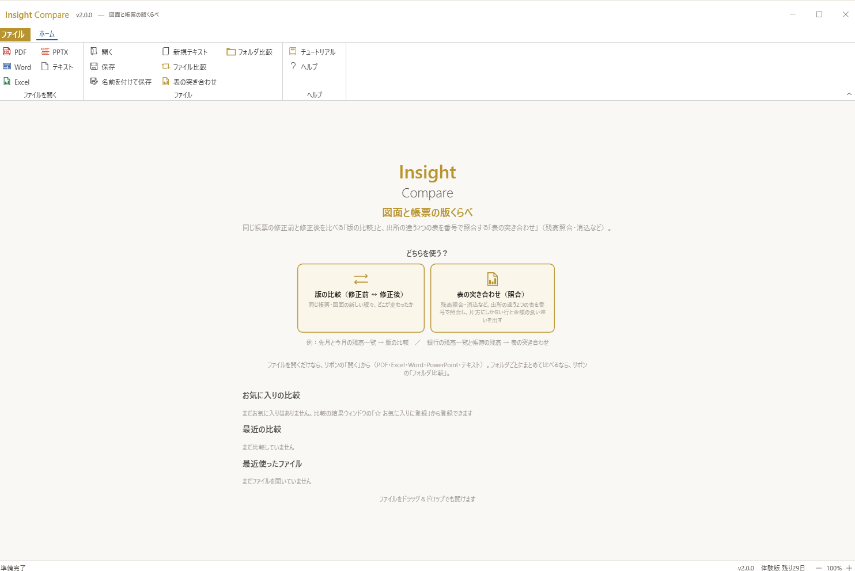Open the チュートリアル

click(x=312, y=52)
